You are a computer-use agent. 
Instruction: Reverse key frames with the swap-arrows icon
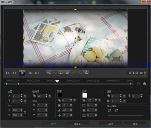(67, 73)
